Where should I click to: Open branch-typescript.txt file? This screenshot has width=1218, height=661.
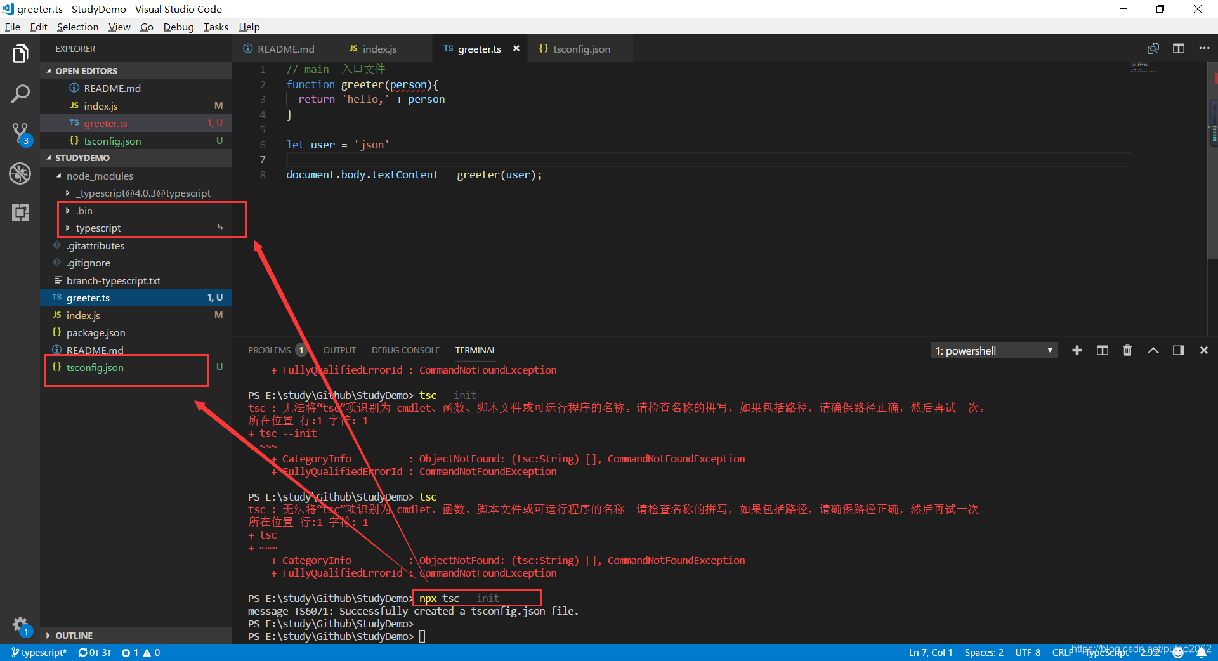coord(136,280)
